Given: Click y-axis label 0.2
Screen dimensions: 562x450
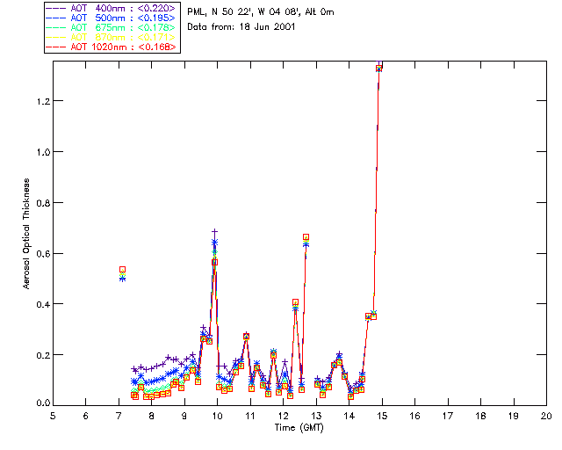Looking at the screenshot, I should [x=43, y=355].
